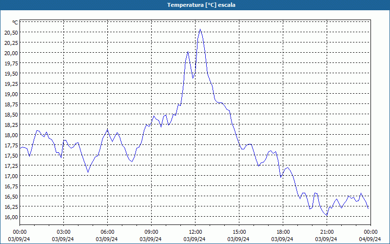Click the 17,50 y-axis label
This screenshot has width=390, height=244.
(x=11, y=156)
